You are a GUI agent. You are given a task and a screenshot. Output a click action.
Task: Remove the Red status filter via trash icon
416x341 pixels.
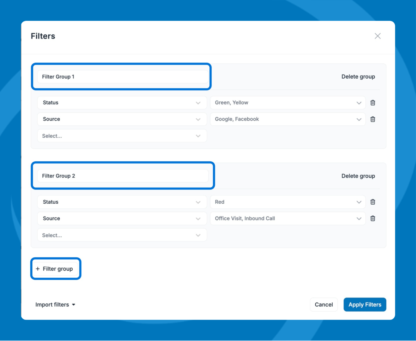point(372,202)
